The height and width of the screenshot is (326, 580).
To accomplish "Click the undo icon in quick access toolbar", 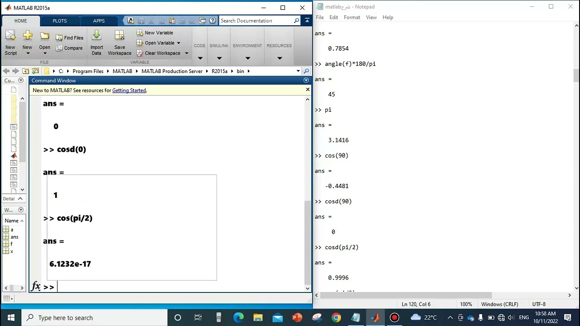I will 182,21.
